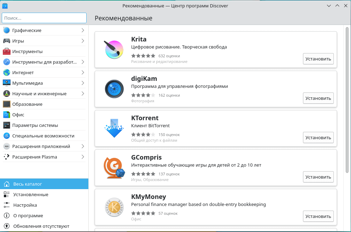351x232 pixels.
Task: Click the home icon next to Весь каталог
Action: [7, 184]
